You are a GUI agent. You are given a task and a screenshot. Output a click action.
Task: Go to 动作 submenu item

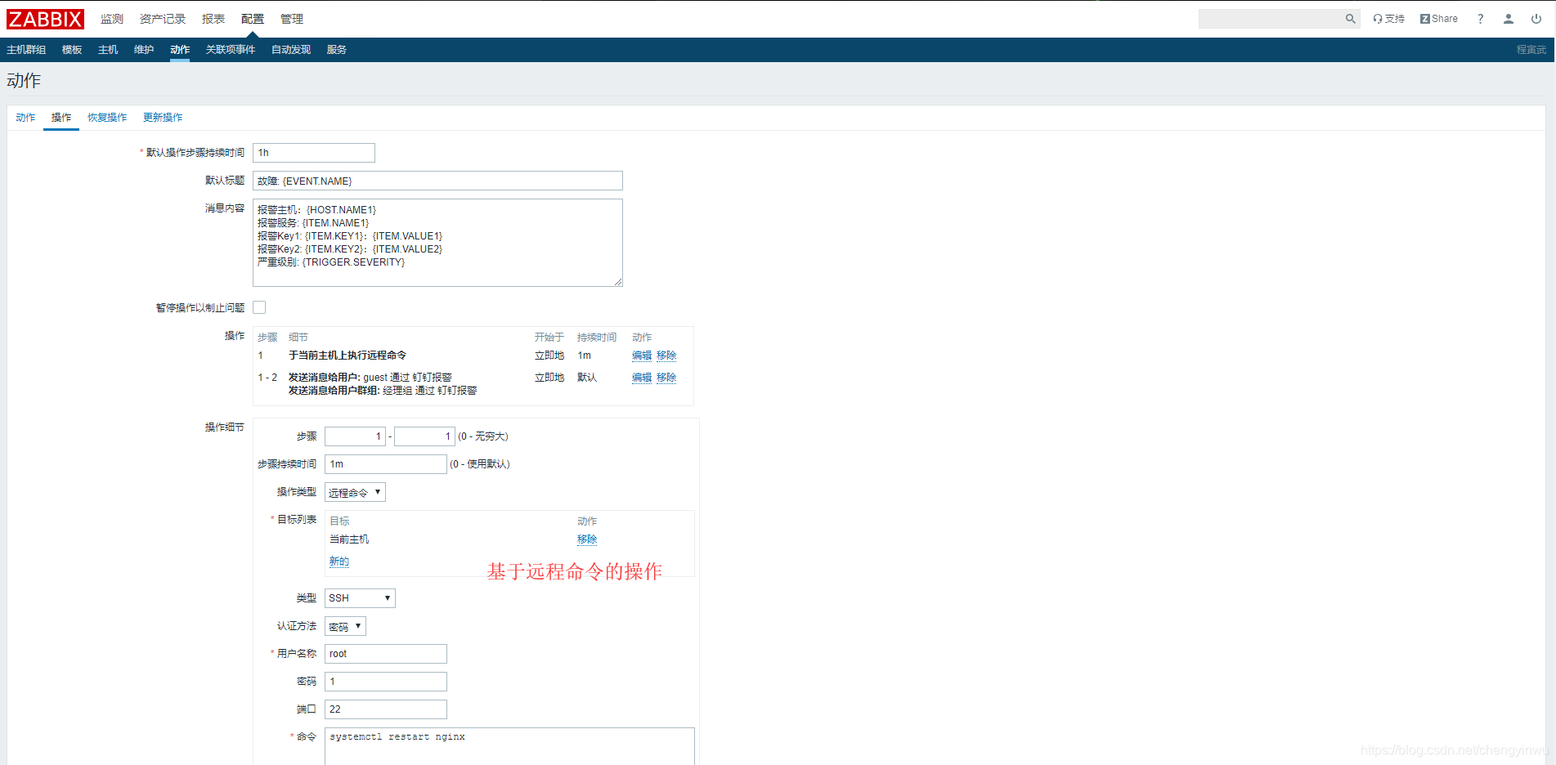pyautogui.click(x=180, y=50)
